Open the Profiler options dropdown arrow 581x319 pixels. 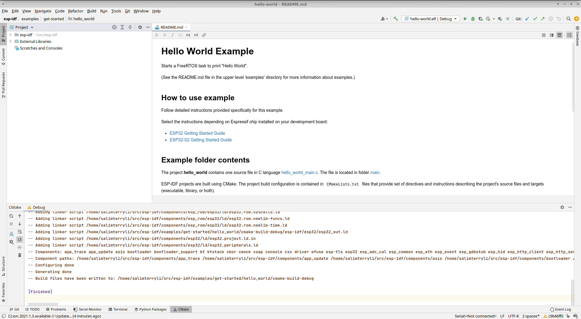pos(494,19)
